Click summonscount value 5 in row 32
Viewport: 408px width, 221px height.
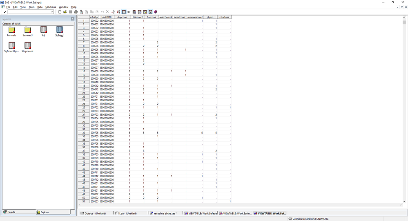pos(195,133)
